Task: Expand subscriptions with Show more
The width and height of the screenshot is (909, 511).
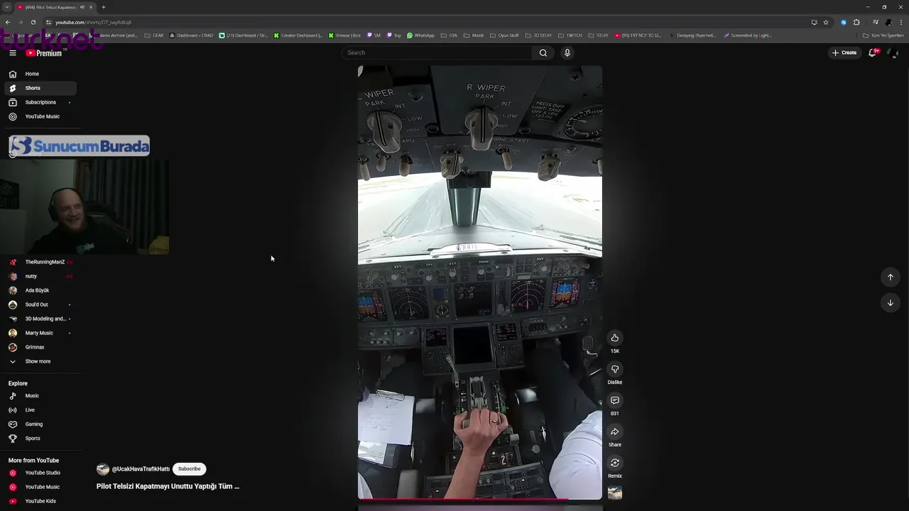Action: [39, 361]
